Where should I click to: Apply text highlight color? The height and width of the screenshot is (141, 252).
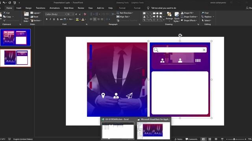77,19
